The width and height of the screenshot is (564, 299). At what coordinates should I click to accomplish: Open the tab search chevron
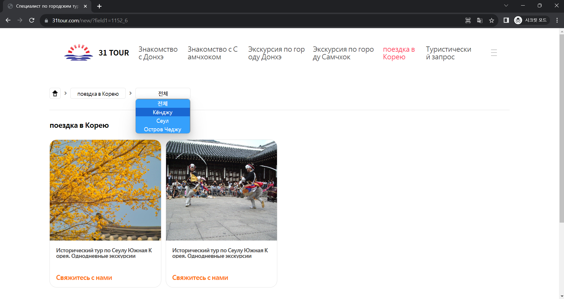click(506, 6)
